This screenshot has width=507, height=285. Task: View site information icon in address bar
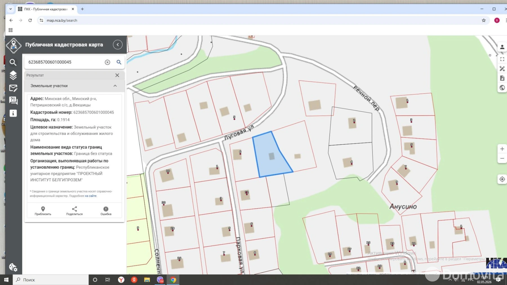pos(41,20)
